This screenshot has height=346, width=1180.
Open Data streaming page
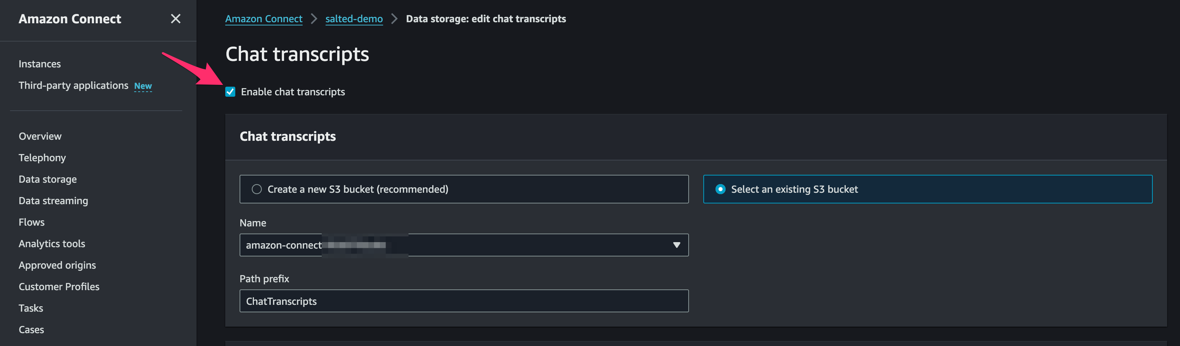(x=53, y=201)
